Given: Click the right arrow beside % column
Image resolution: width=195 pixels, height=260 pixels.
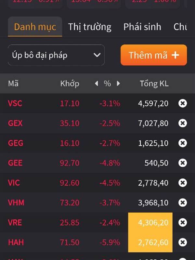Looking at the screenshot, I should tap(118, 84).
